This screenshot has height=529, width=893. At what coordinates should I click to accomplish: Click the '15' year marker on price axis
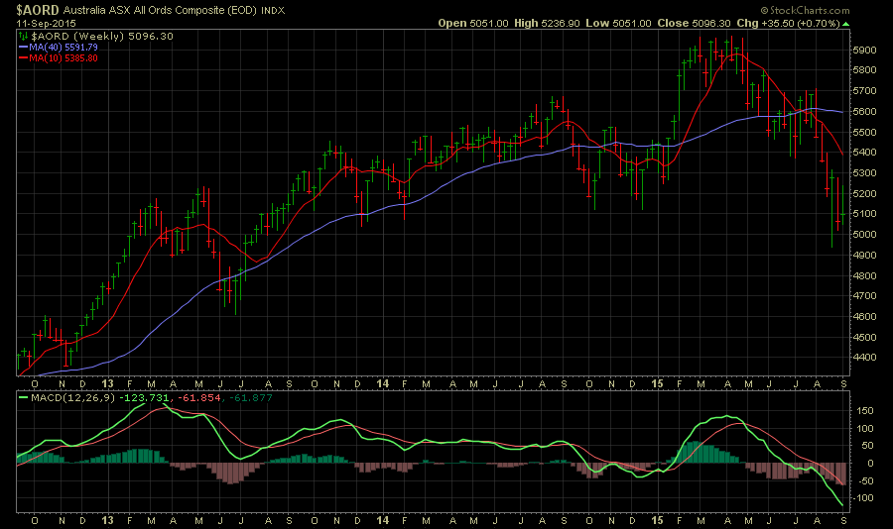[657, 382]
